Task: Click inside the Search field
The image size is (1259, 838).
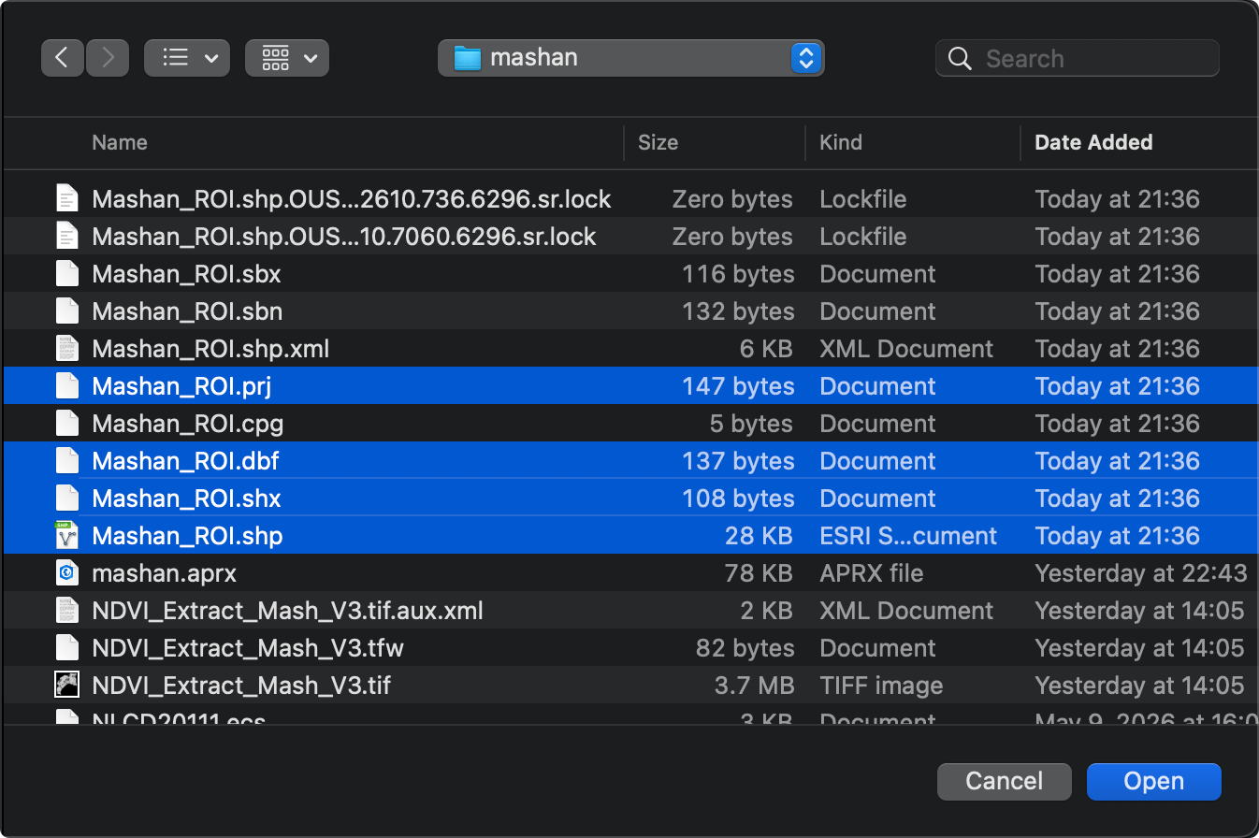Action: point(1078,58)
